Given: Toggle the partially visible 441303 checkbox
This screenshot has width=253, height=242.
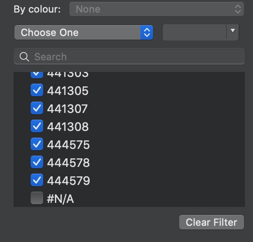Looking at the screenshot, I should point(37,75).
